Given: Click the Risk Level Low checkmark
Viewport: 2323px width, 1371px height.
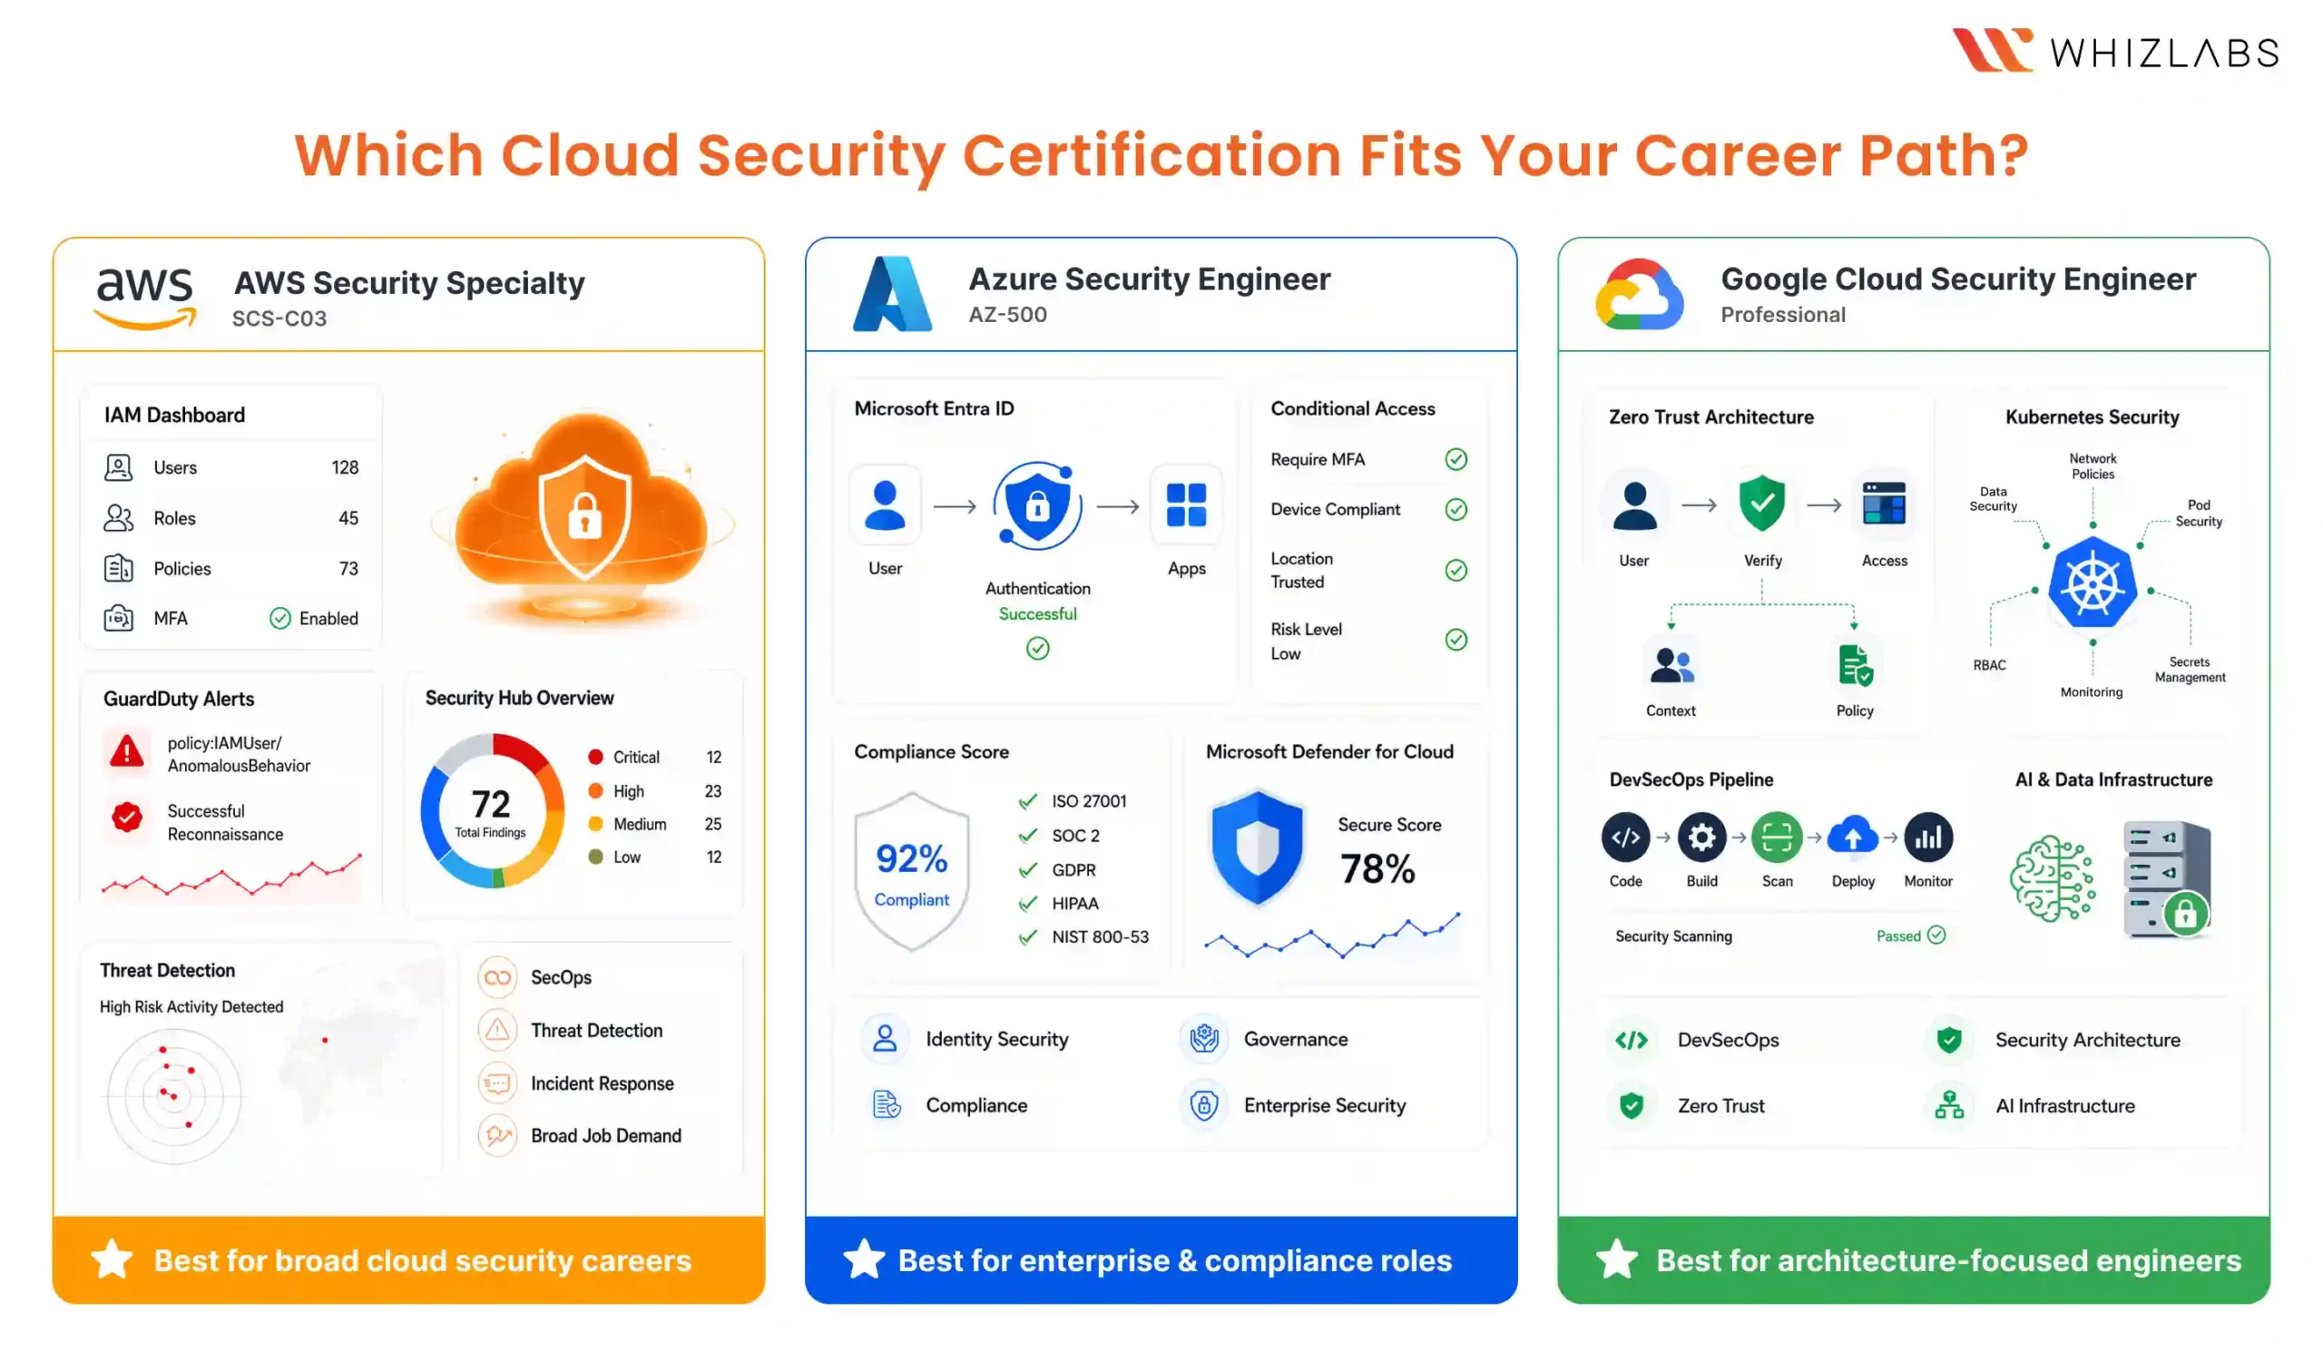Looking at the screenshot, I should point(1456,640).
